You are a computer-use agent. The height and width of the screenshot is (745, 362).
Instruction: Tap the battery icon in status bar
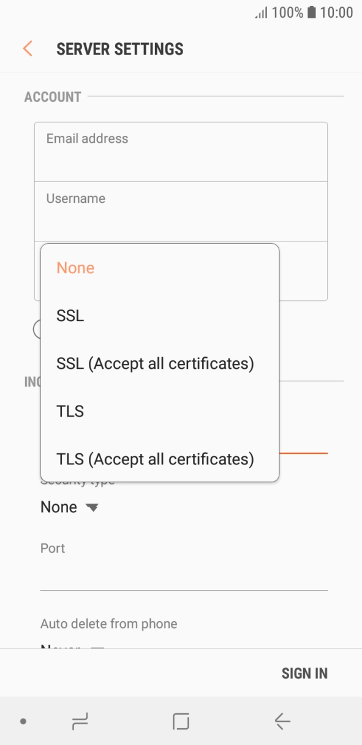pos(311,12)
